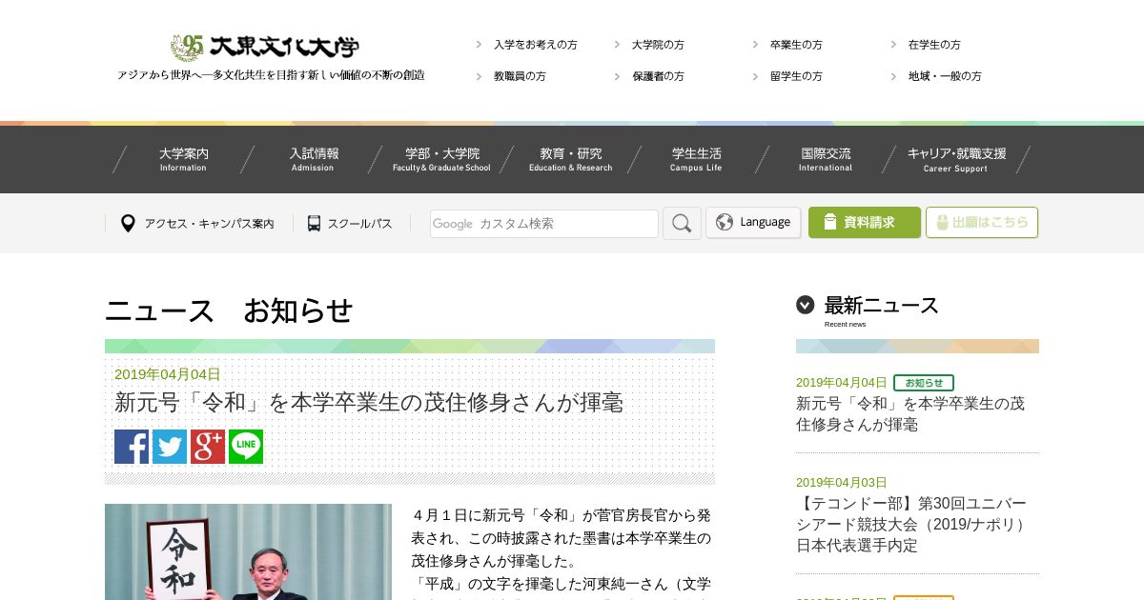Click the article date 2019年04月04日
Image resolution: width=1144 pixels, height=600 pixels.
168,374
